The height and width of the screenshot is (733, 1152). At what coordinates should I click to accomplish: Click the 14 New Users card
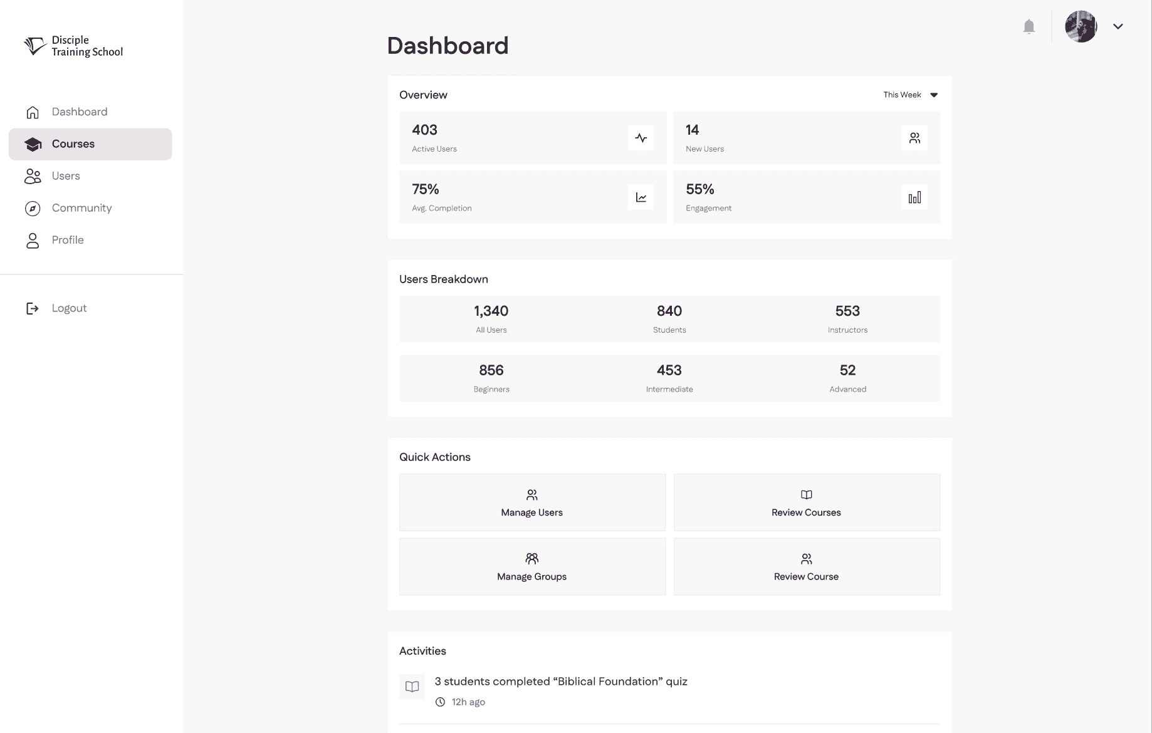[x=807, y=138]
